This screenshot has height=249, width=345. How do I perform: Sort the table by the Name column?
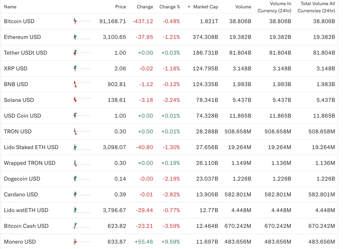coord(10,7)
